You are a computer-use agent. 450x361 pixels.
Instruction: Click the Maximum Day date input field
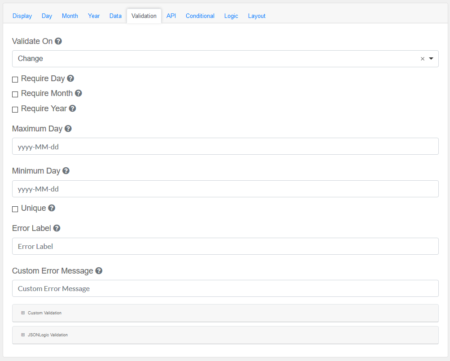(225, 146)
